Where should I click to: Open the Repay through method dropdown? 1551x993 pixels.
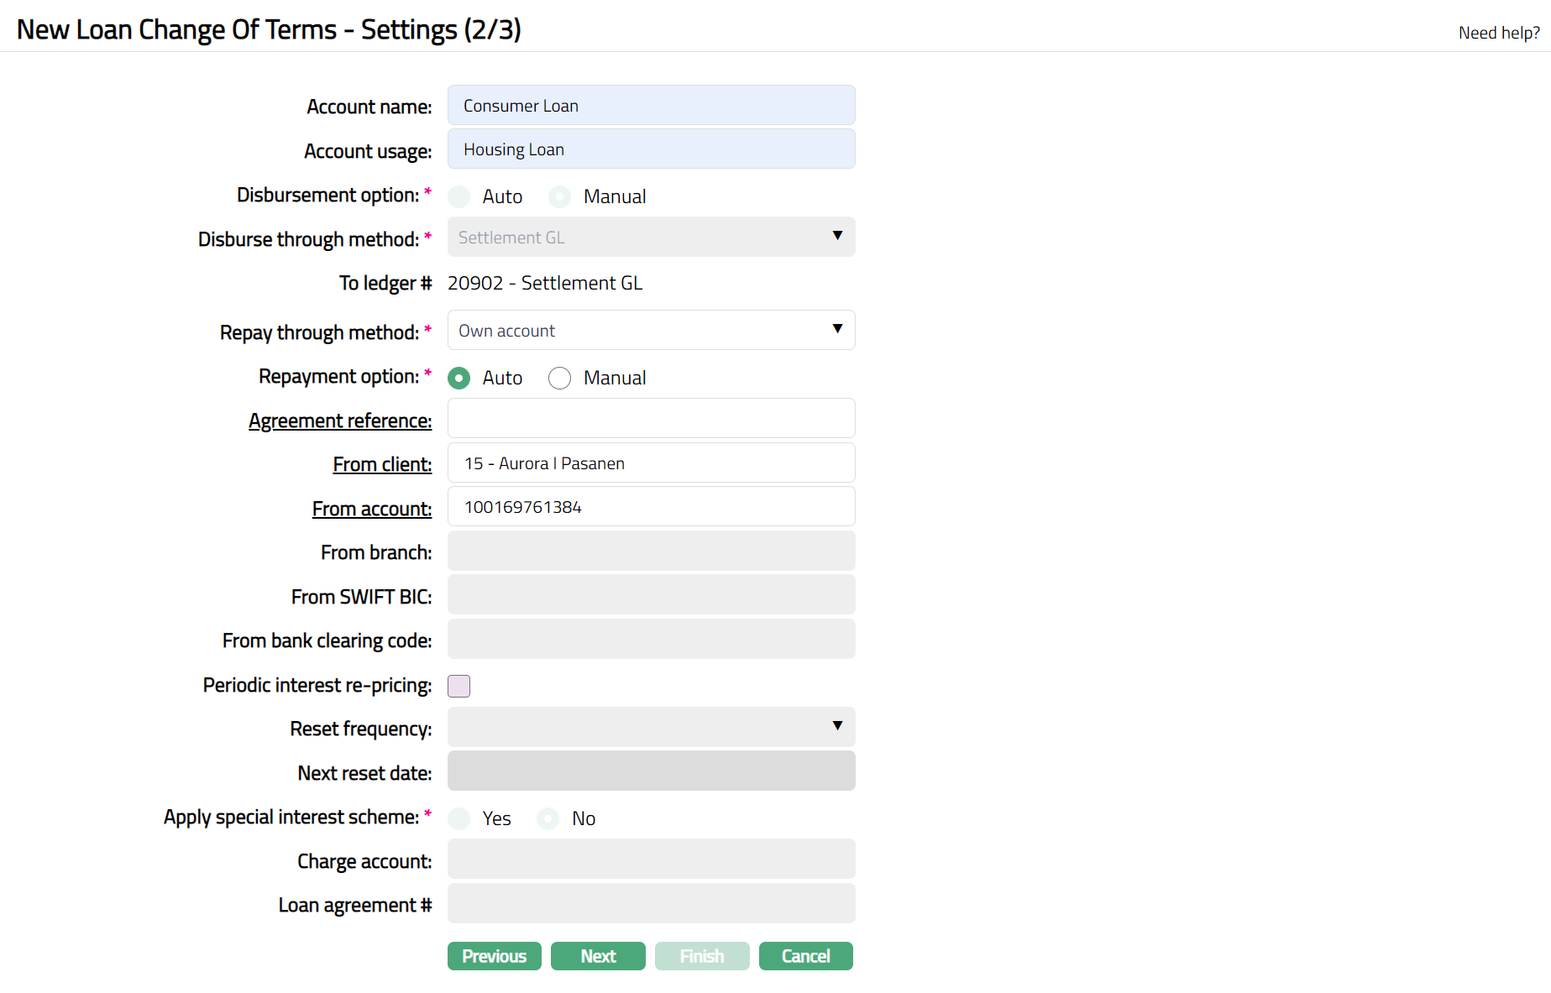click(651, 331)
